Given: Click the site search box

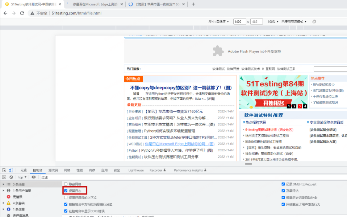Looking at the screenshot, I should tap(330, 69).
